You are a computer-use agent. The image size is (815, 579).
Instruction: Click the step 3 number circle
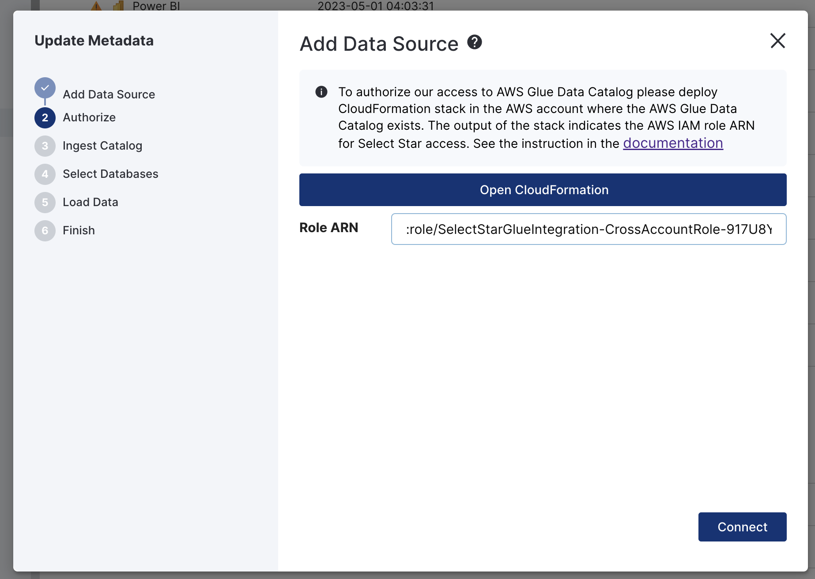(x=45, y=146)
